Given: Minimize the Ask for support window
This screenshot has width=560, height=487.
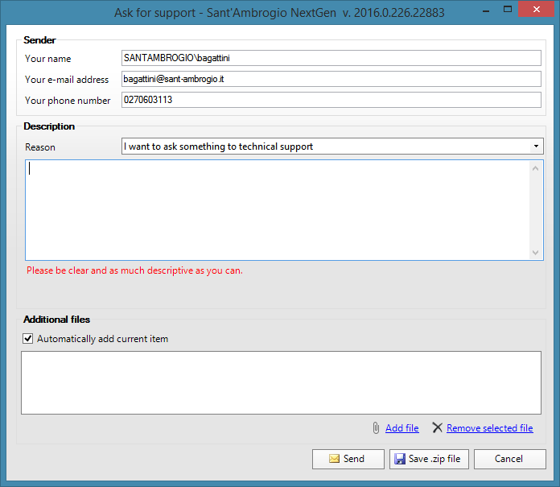Looking at the screenshot, I should (486, 10).
